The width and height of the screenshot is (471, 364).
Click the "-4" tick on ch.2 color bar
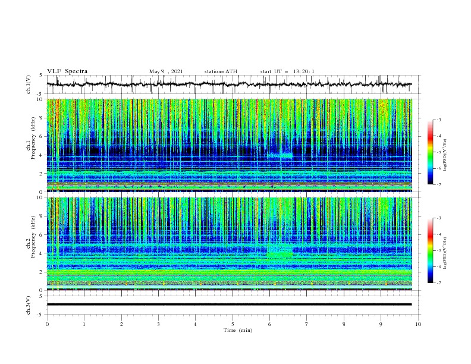click(x=439, y=234)
